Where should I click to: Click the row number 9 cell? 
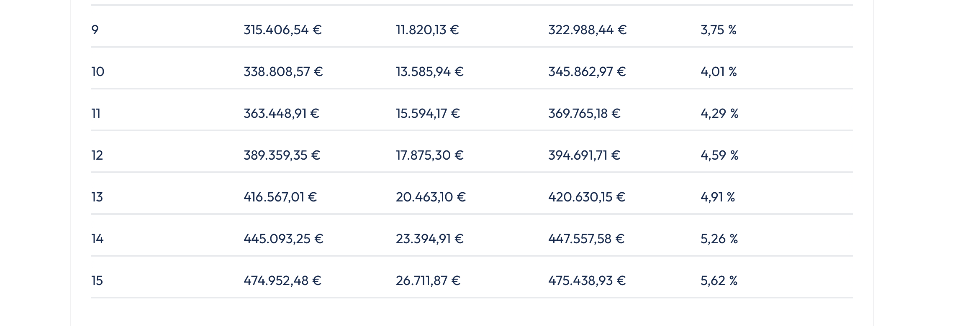tap(95, 30)
